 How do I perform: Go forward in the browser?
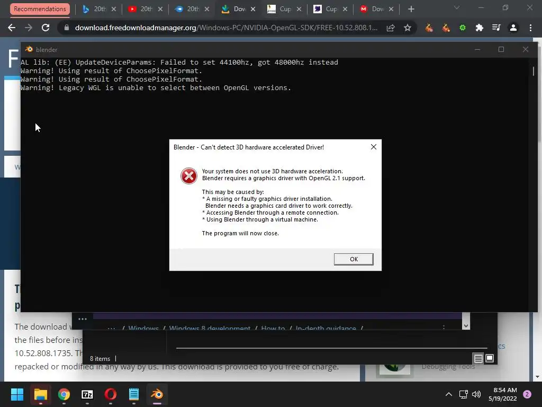click(x=29, y=28)
